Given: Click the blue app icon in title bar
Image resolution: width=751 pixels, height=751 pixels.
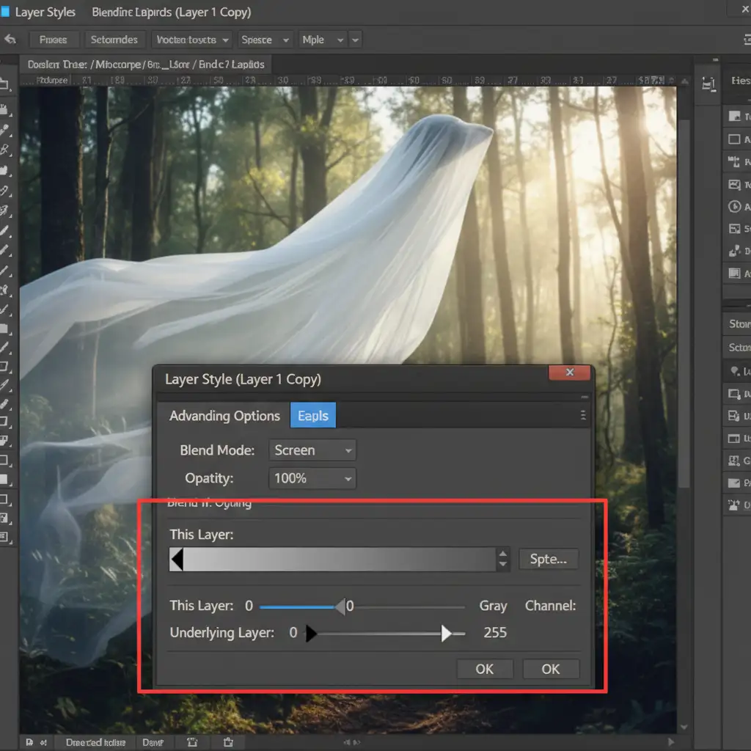Looking at the screenshot, I should 6,12.
